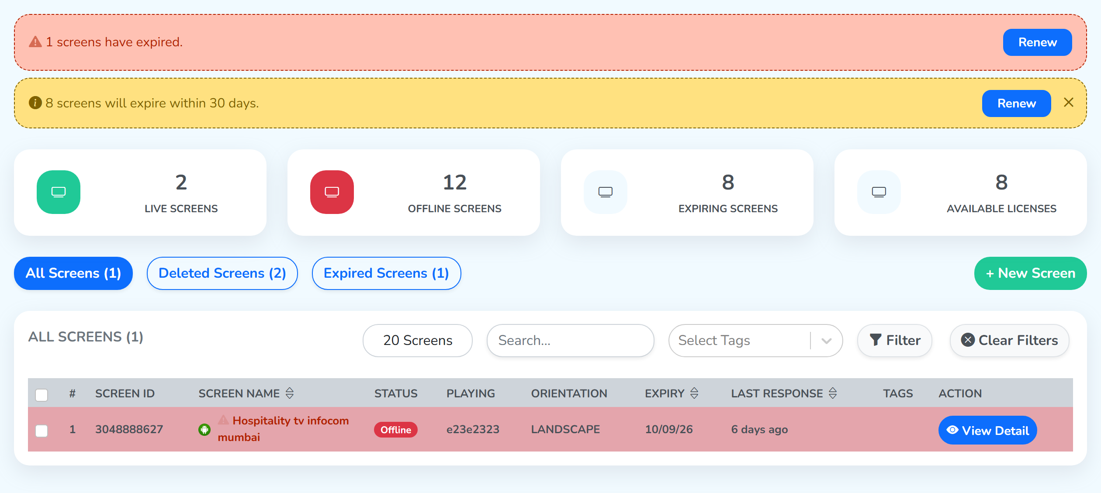Click the STATUS column header
1101x493 pixels.
(396, 393)
